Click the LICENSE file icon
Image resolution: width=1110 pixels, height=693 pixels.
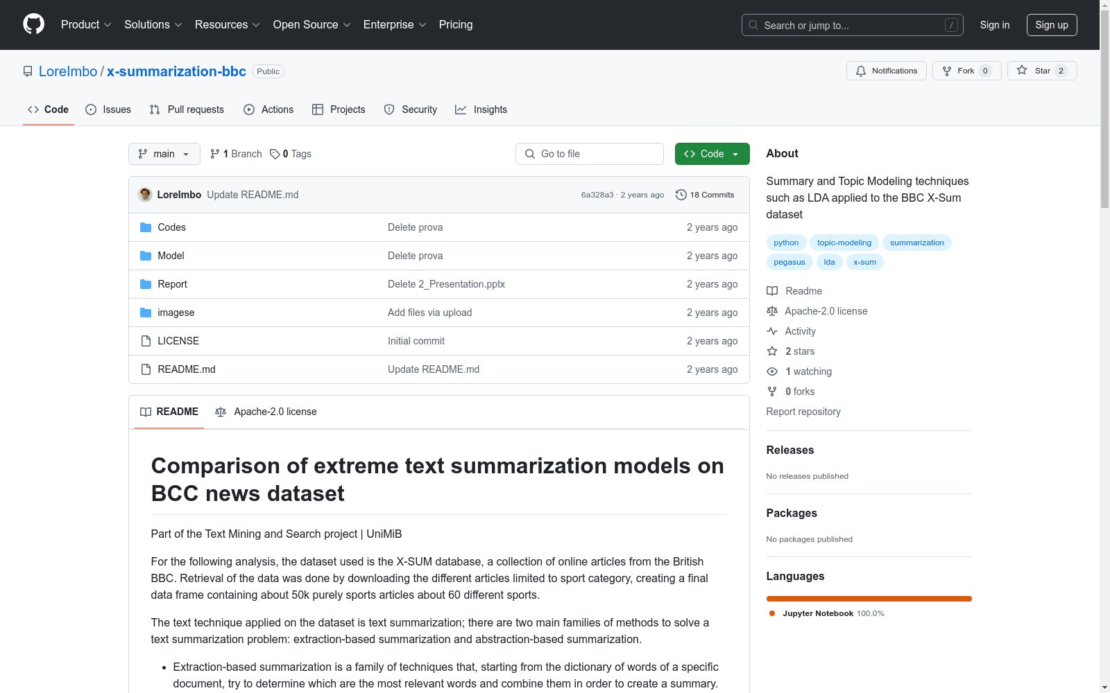point(146,341)
